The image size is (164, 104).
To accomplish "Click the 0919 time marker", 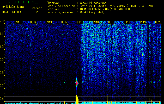I will click(x=143, y=22).
